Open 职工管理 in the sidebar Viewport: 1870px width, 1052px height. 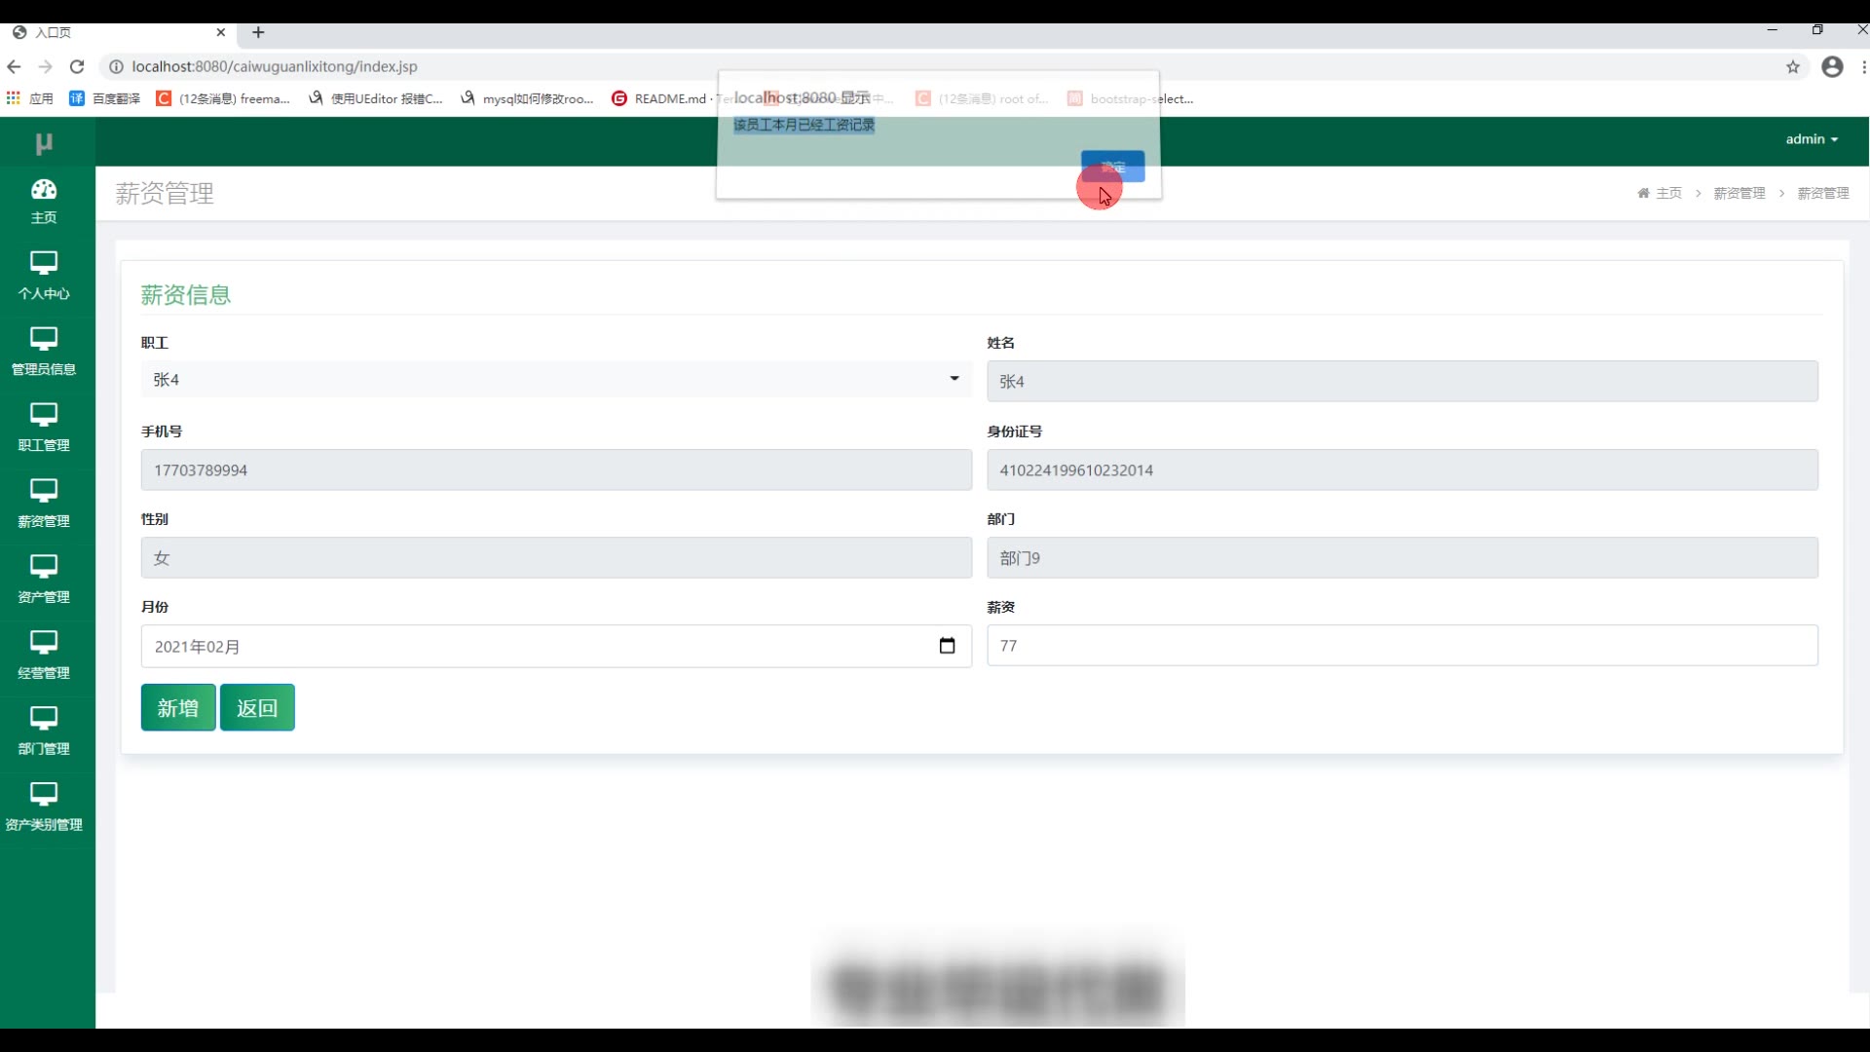(x=44, y=429)
